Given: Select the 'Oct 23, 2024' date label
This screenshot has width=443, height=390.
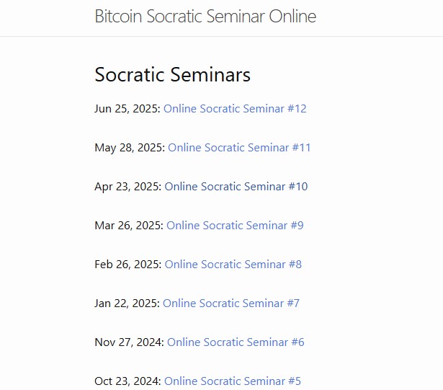Looking at the screenshot, I should coord(127,381).
